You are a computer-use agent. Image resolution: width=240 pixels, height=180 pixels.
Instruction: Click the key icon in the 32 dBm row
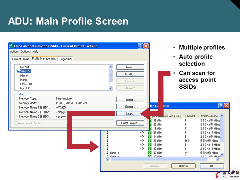(142, 148)
